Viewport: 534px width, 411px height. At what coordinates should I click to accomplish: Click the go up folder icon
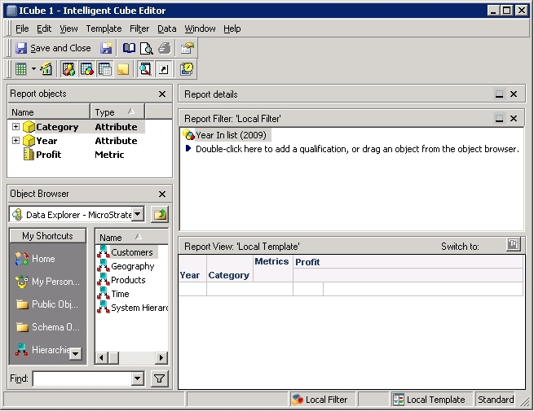(x=160, y=215)
